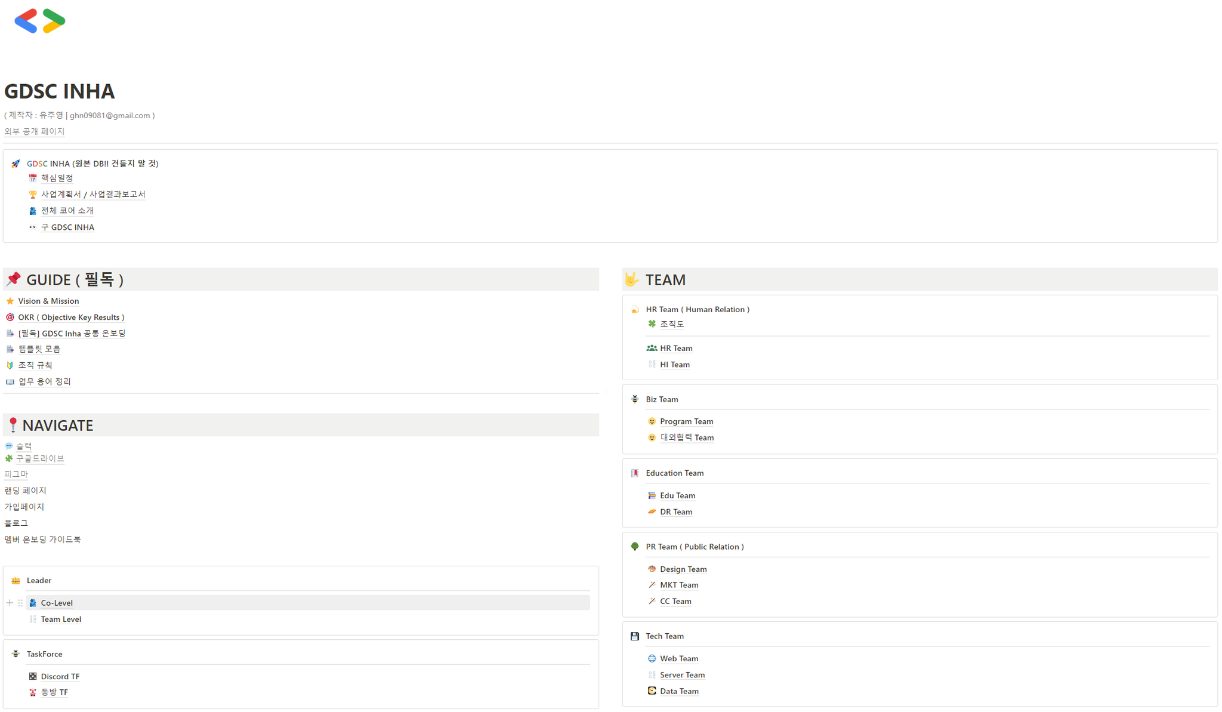Open the CC Team page

[x=675, y=602]
